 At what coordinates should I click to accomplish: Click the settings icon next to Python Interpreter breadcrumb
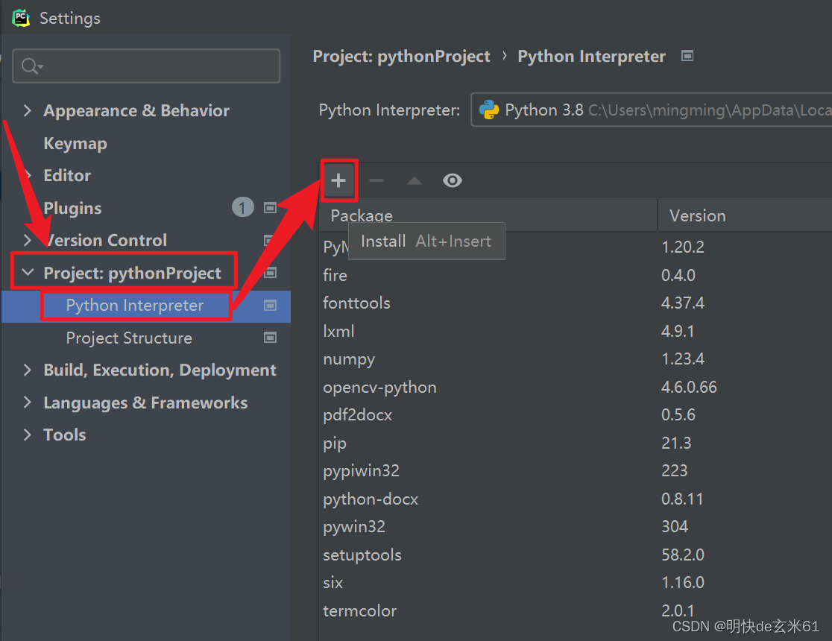[x=687, y=55]
